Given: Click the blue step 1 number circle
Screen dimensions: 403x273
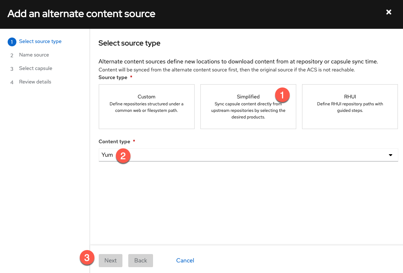Looking at the screenshot, I should coord(12,42).
